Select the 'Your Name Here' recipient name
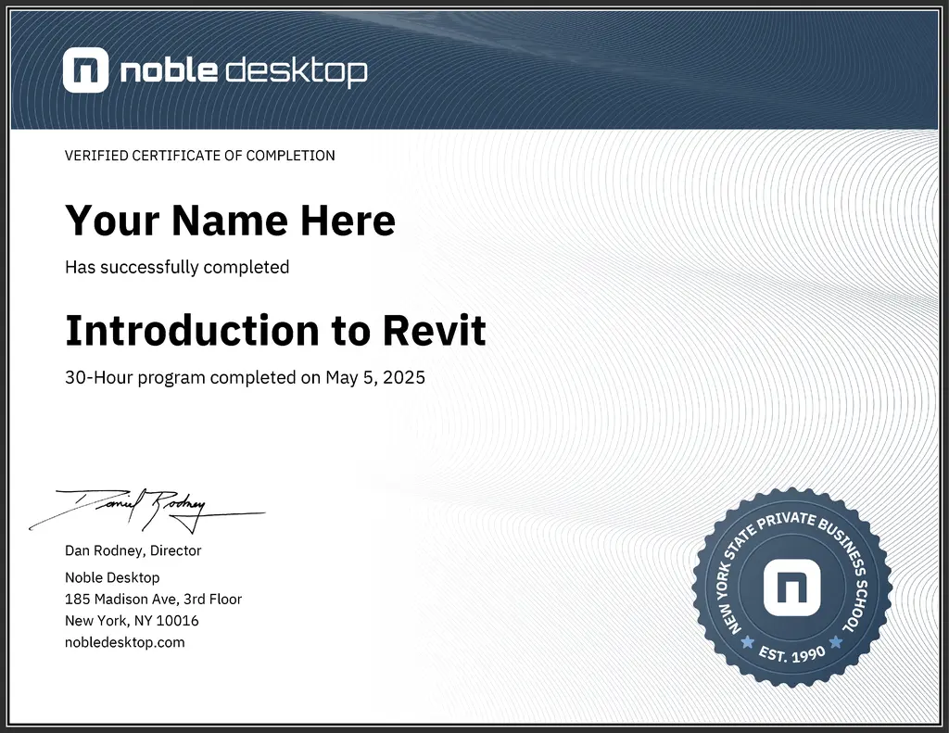The width and height of the screenshot is (949, 733). point(230,221)
